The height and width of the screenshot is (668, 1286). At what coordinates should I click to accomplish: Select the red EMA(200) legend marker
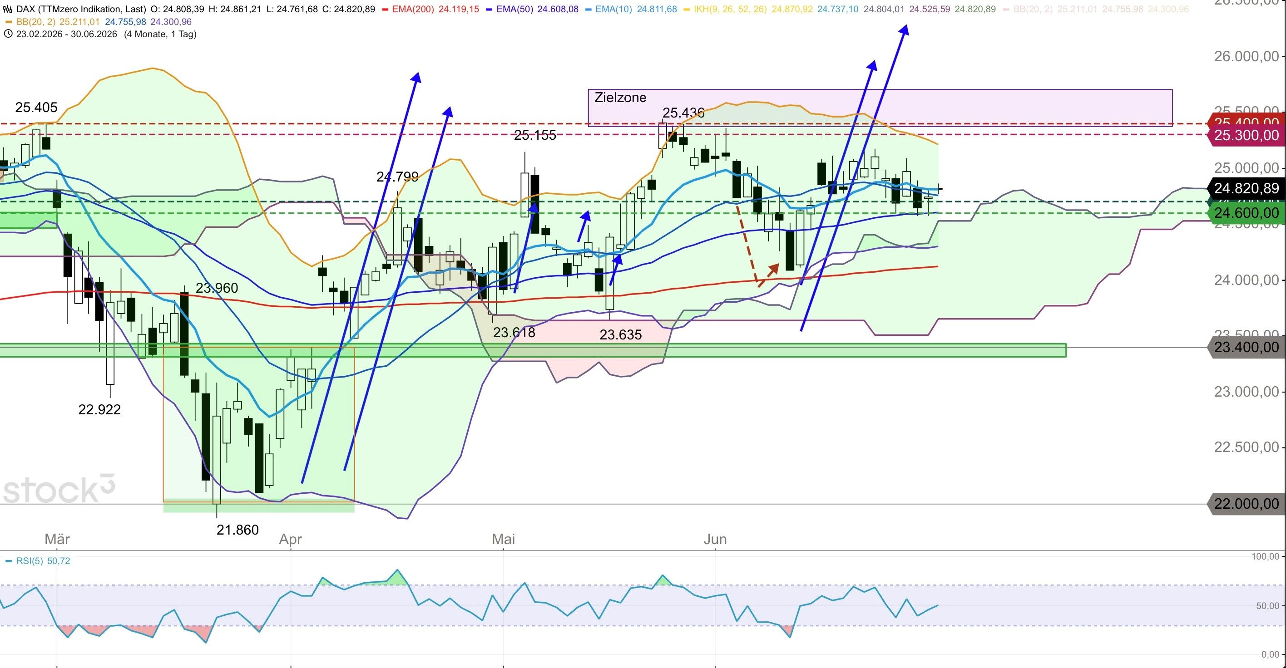coord(385,9)
